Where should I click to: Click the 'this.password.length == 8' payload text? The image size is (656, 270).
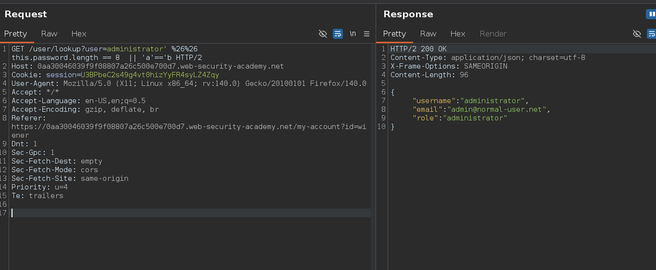pos(66,58)
